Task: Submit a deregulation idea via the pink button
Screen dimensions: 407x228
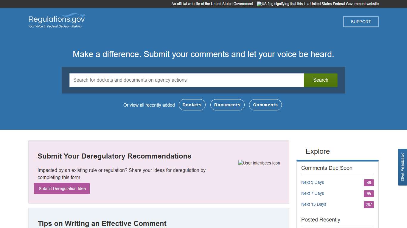Action: [62, 189]
